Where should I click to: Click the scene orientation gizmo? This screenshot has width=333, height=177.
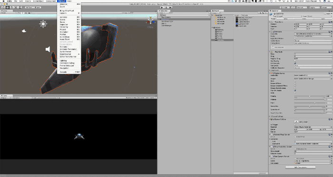[150, 21]
